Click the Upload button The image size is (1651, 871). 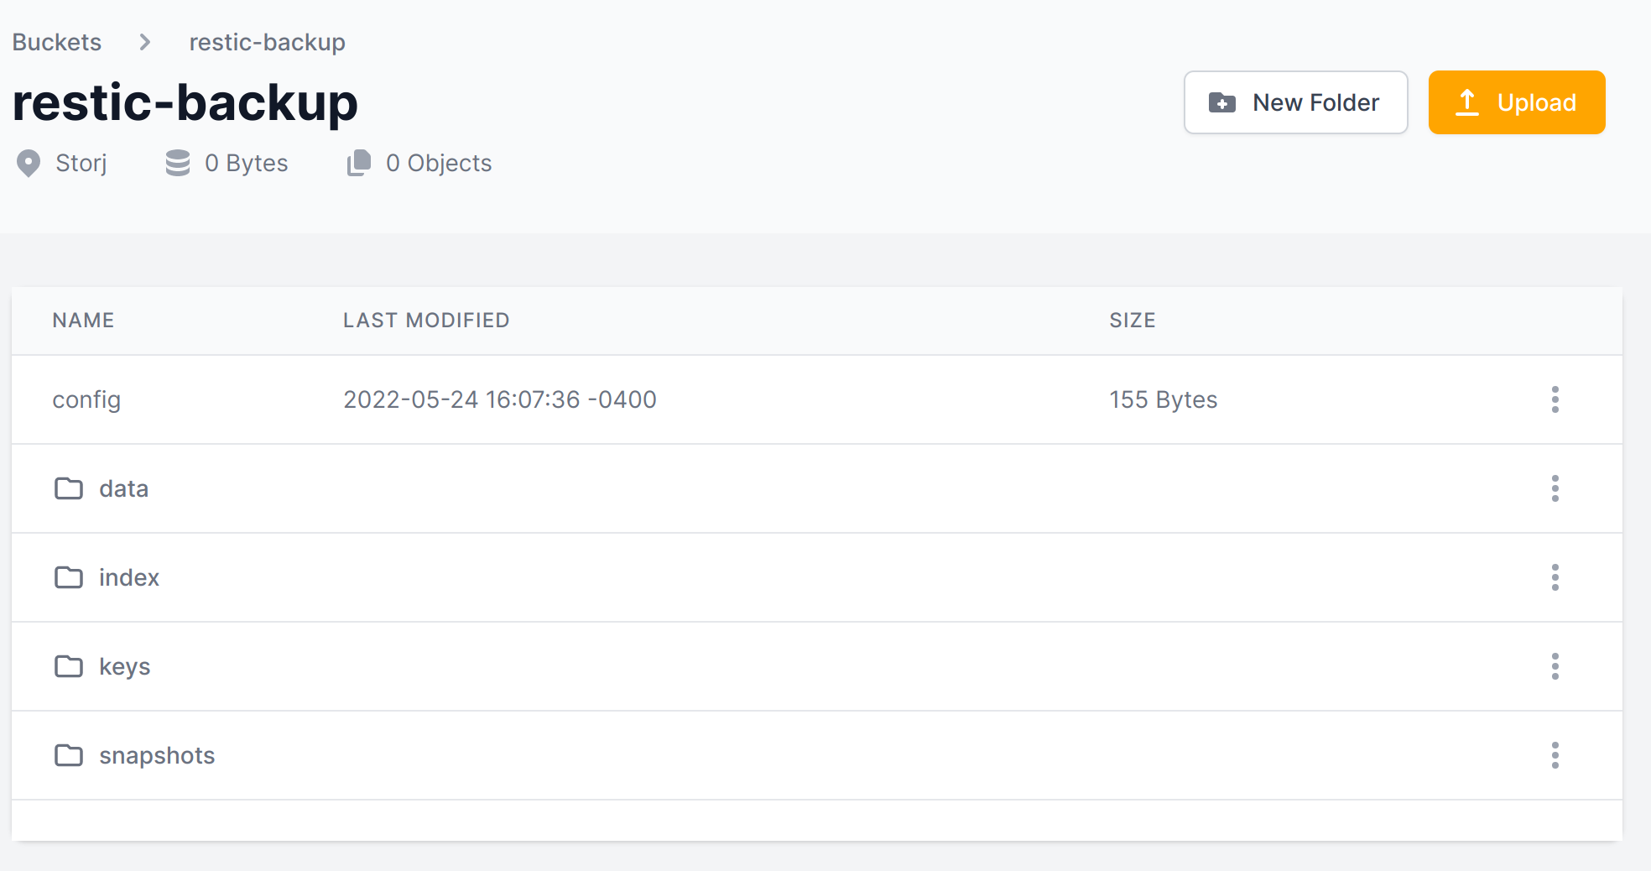pos(1516,102)
